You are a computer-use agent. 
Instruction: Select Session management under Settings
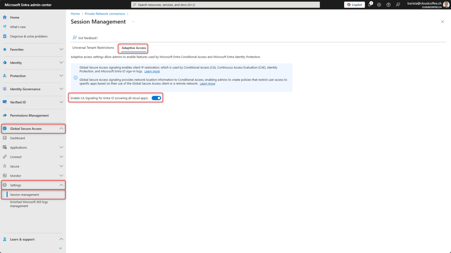point(24,194)
